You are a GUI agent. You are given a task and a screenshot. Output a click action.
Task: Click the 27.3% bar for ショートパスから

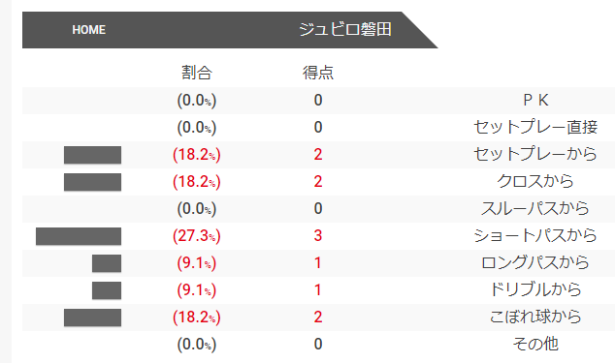pos(79,236)
